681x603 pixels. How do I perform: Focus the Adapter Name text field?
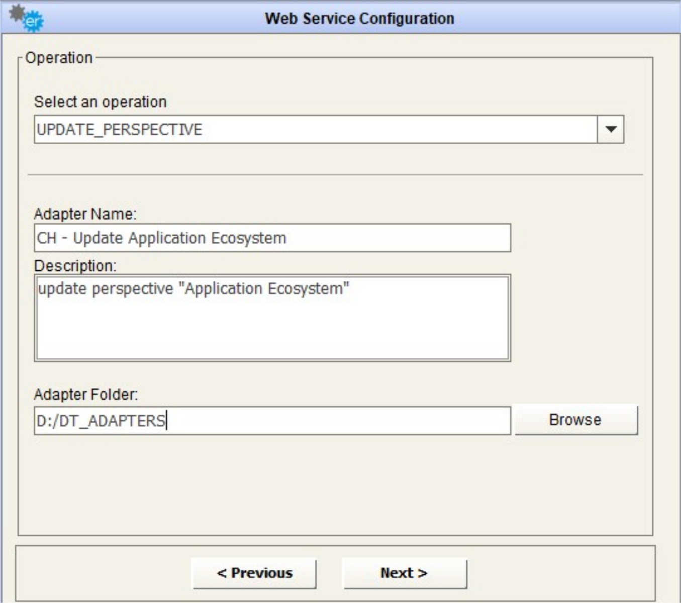pos(272,238)
